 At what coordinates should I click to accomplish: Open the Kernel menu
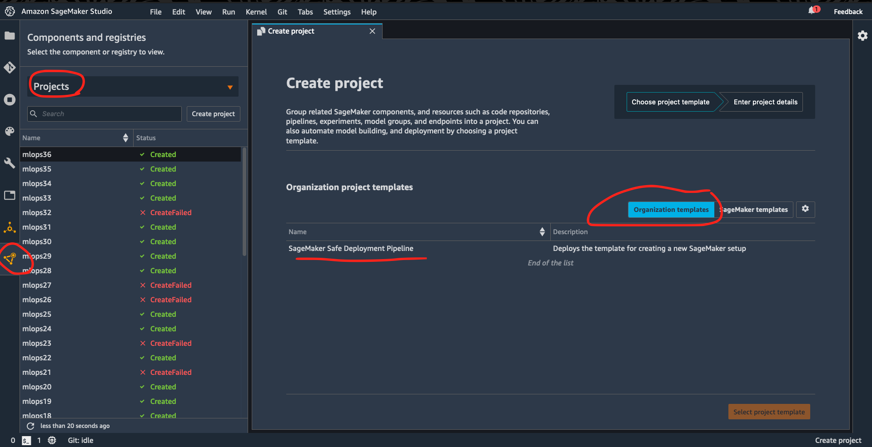[256, 12]
